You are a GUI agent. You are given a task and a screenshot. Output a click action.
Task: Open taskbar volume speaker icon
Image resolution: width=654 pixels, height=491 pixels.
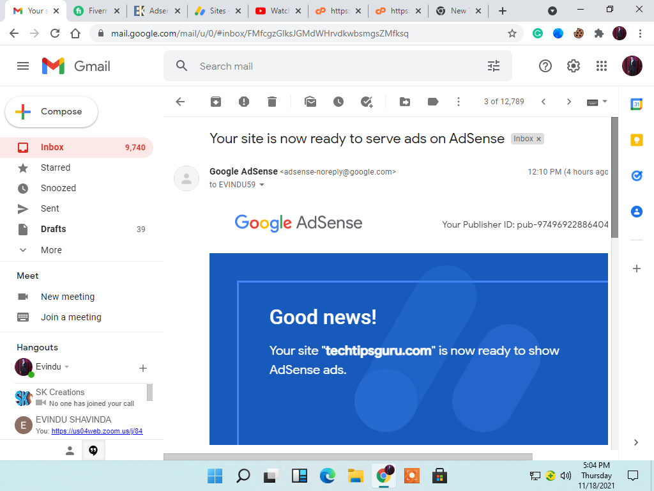click(566, 476)
